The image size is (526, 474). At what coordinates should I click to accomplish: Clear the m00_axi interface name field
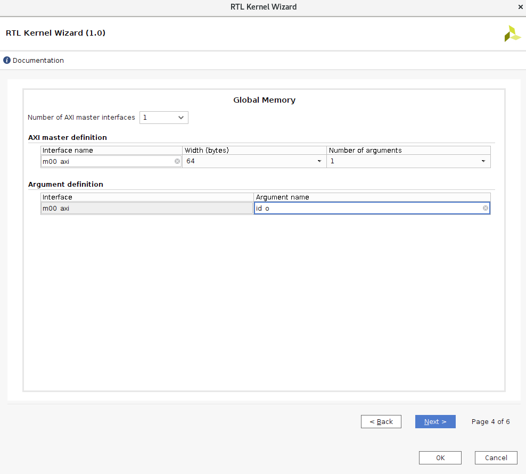tap(177, 161)
